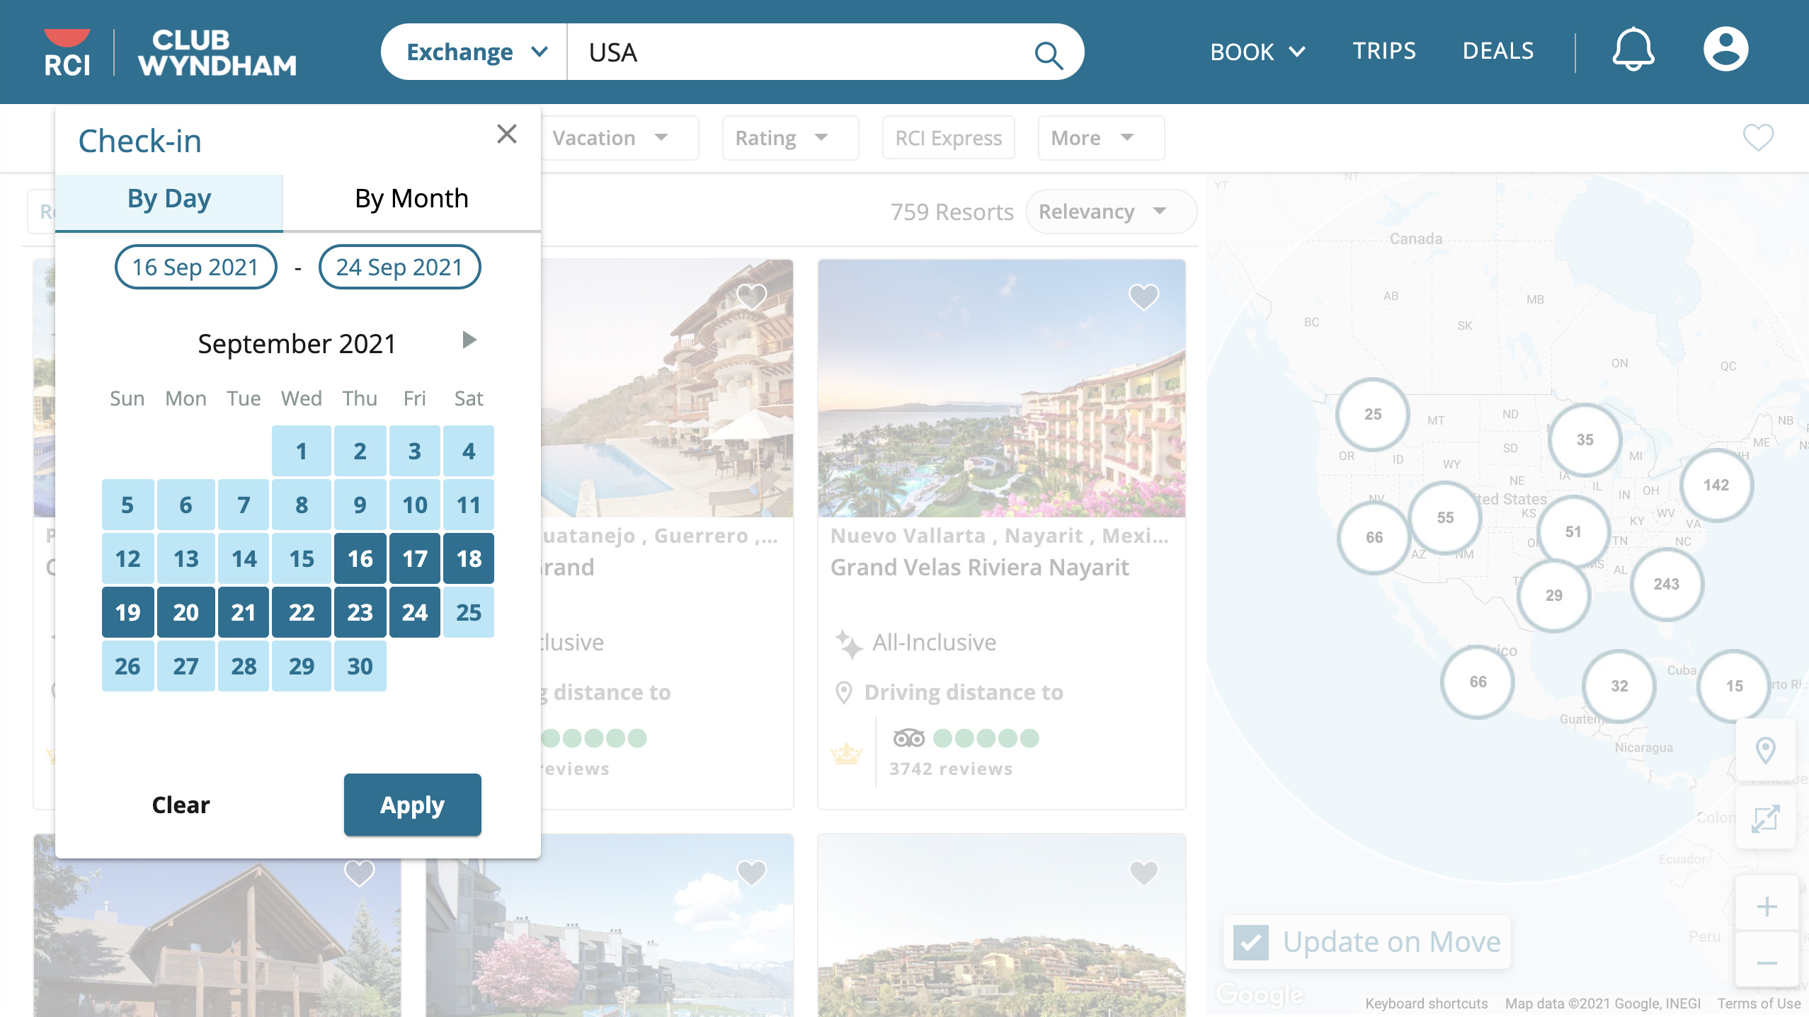
Task: Go to next month in calendar
Action: [x=469, y=340]
